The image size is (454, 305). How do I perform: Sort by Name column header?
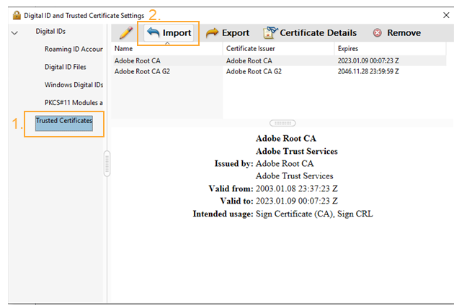(x=166, y=49)
